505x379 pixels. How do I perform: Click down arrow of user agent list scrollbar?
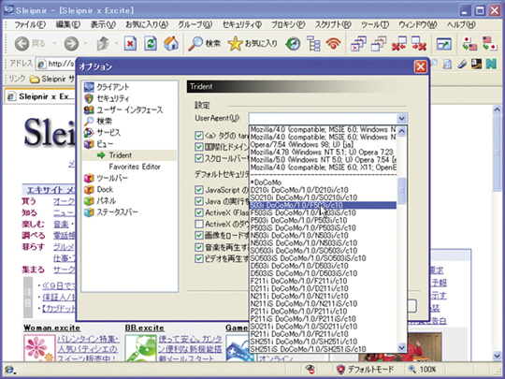pyautogui.click(x=401, y=347)
